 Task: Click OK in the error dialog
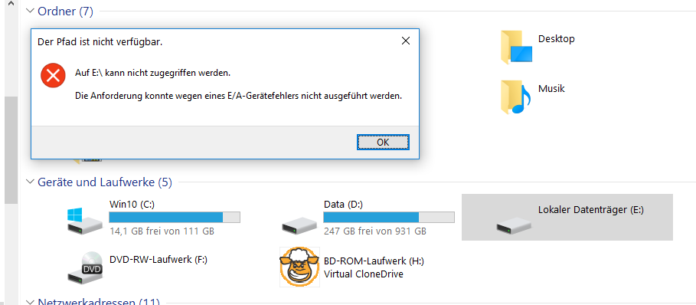(383, 142)
